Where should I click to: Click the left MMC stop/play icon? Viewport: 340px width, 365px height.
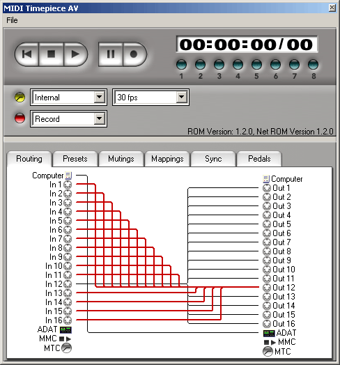[65, 339]
